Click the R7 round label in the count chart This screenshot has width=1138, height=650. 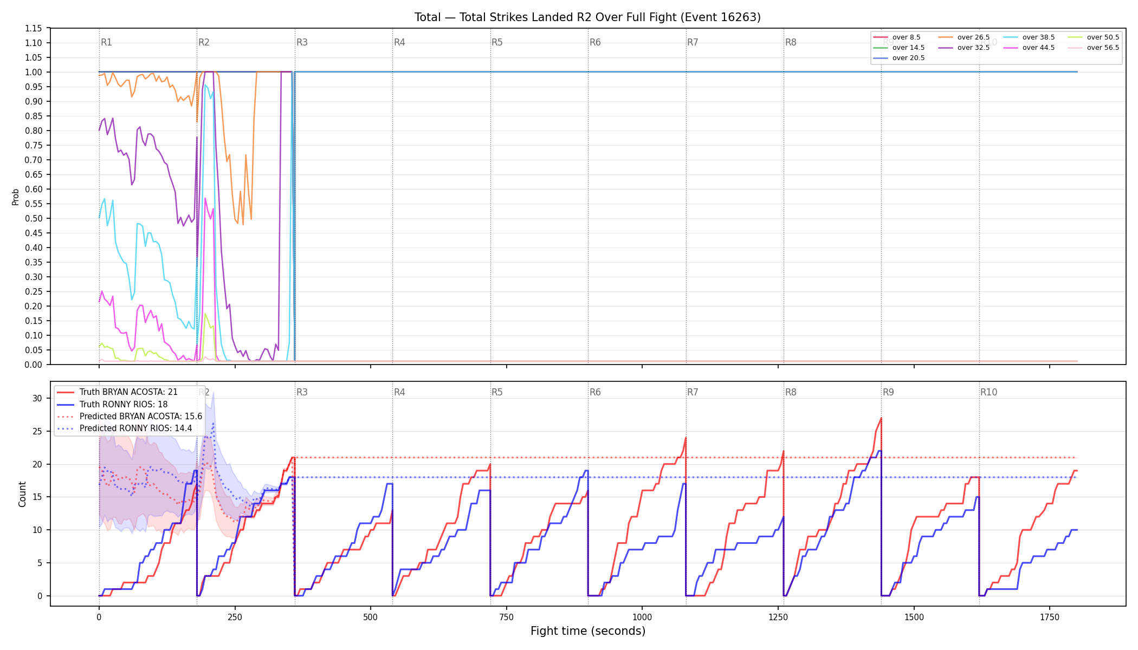point(693,392)
